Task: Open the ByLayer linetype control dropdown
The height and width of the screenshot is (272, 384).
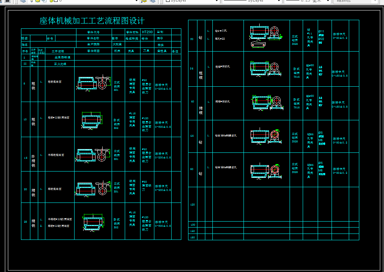Action: tap(251, 1)
